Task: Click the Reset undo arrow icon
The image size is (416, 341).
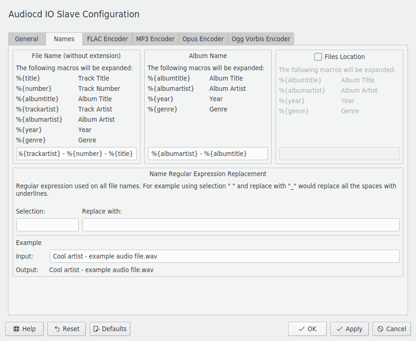Action: [x=57, y=329]
